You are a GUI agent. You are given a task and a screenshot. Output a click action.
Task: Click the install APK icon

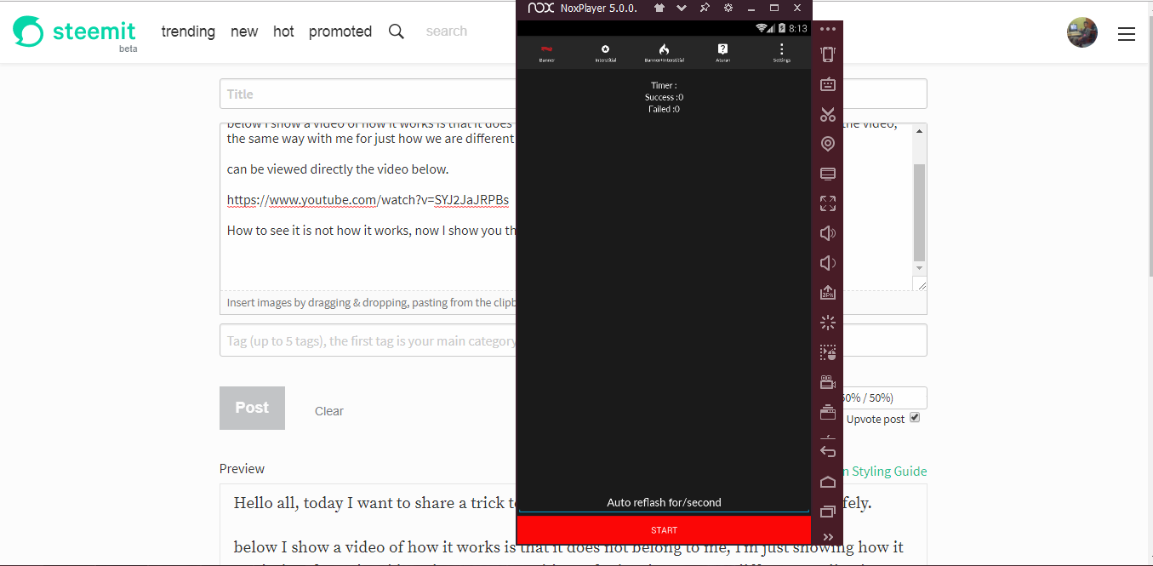[828, 293]
